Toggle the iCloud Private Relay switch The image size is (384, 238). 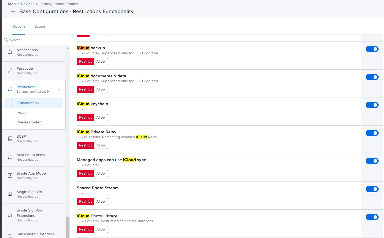point(372,133)
